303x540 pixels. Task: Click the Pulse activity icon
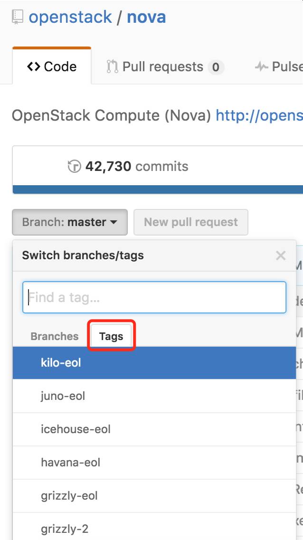[x=261, y=66]
